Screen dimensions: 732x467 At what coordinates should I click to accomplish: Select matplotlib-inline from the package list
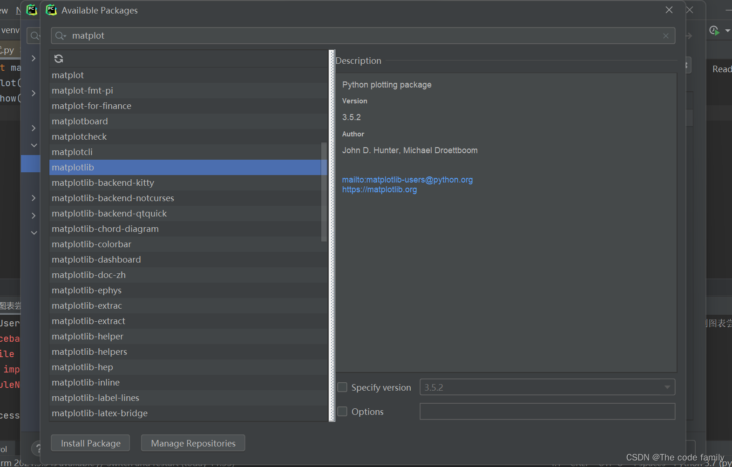tap(86, 382)
